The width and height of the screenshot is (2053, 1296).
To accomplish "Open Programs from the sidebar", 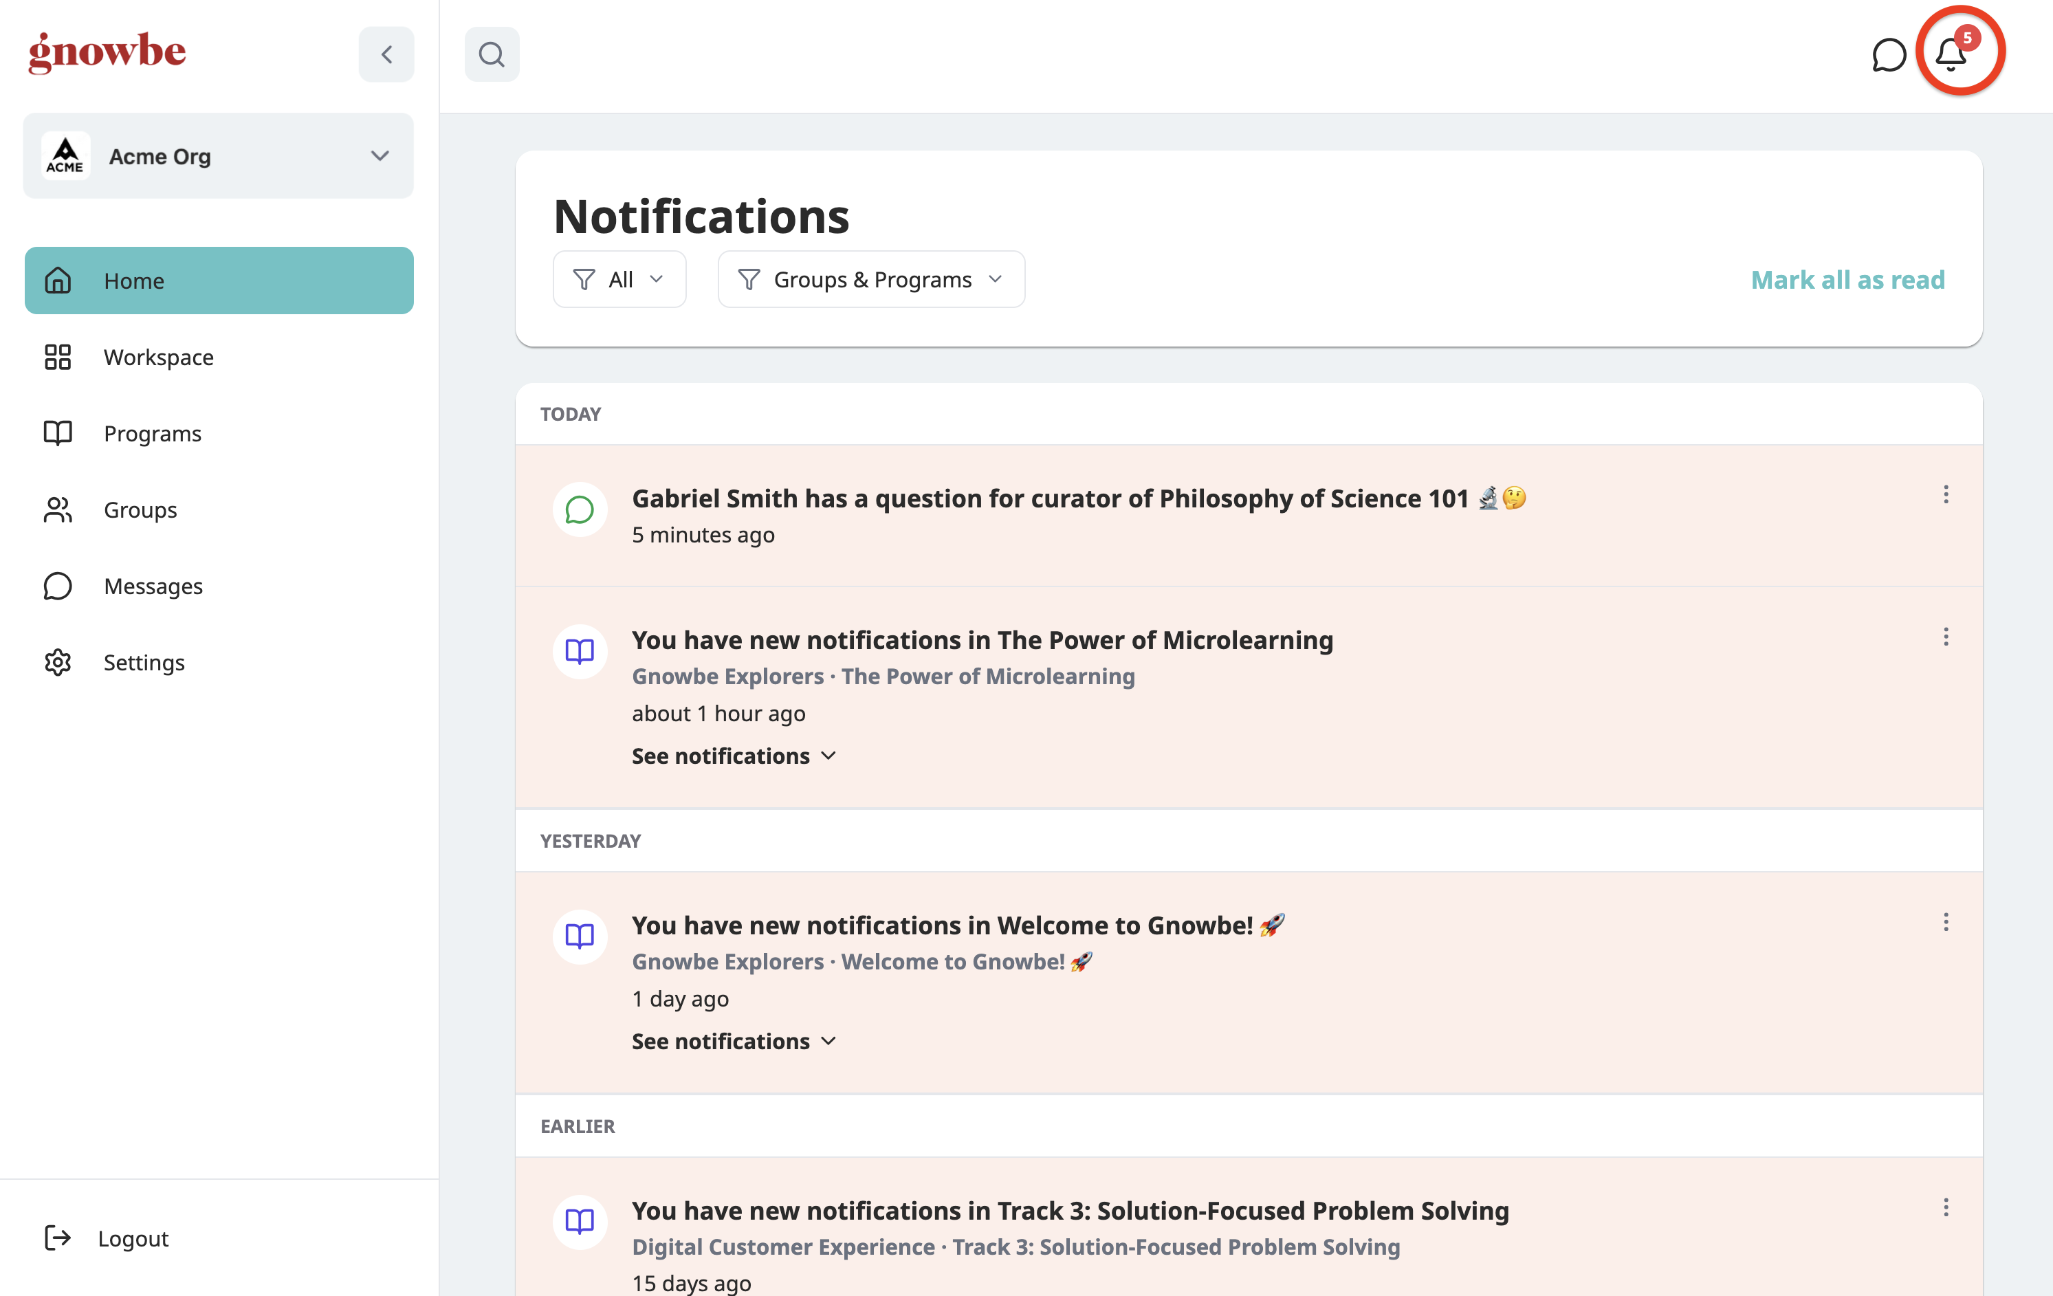I will point(219,433).
